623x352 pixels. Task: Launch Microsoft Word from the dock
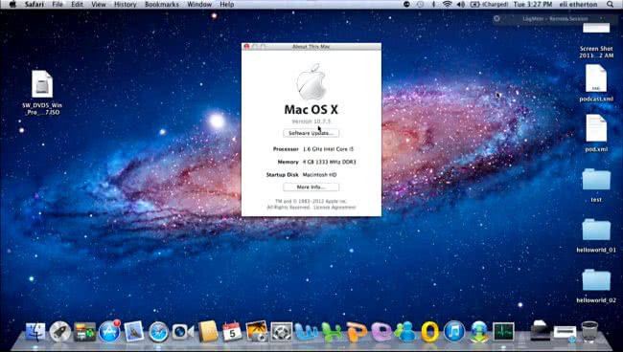coord(307,331)
